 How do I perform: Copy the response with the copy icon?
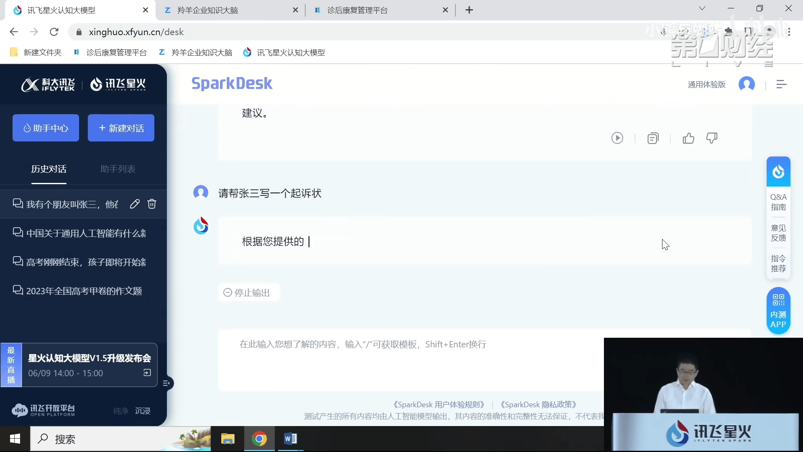[653, 138]
